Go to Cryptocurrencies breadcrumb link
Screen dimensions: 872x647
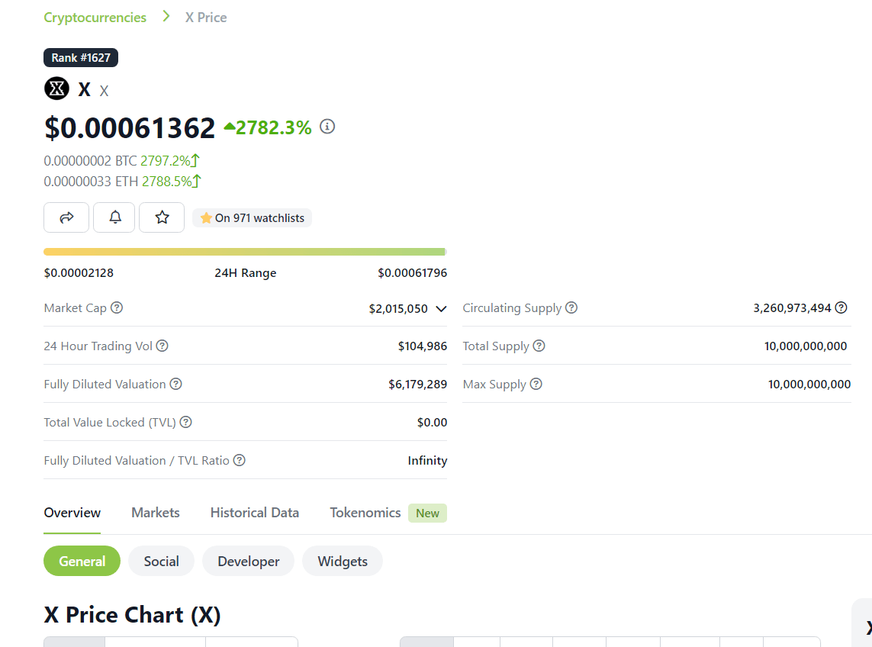point(95,18)
